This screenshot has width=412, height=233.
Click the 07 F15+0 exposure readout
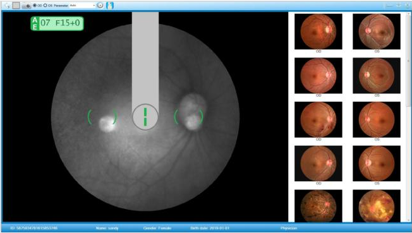tap(61, 23)
